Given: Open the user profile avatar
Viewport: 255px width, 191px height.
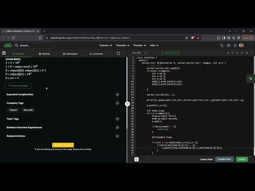Looking at the screenshot, I should [x=241, y=45].
